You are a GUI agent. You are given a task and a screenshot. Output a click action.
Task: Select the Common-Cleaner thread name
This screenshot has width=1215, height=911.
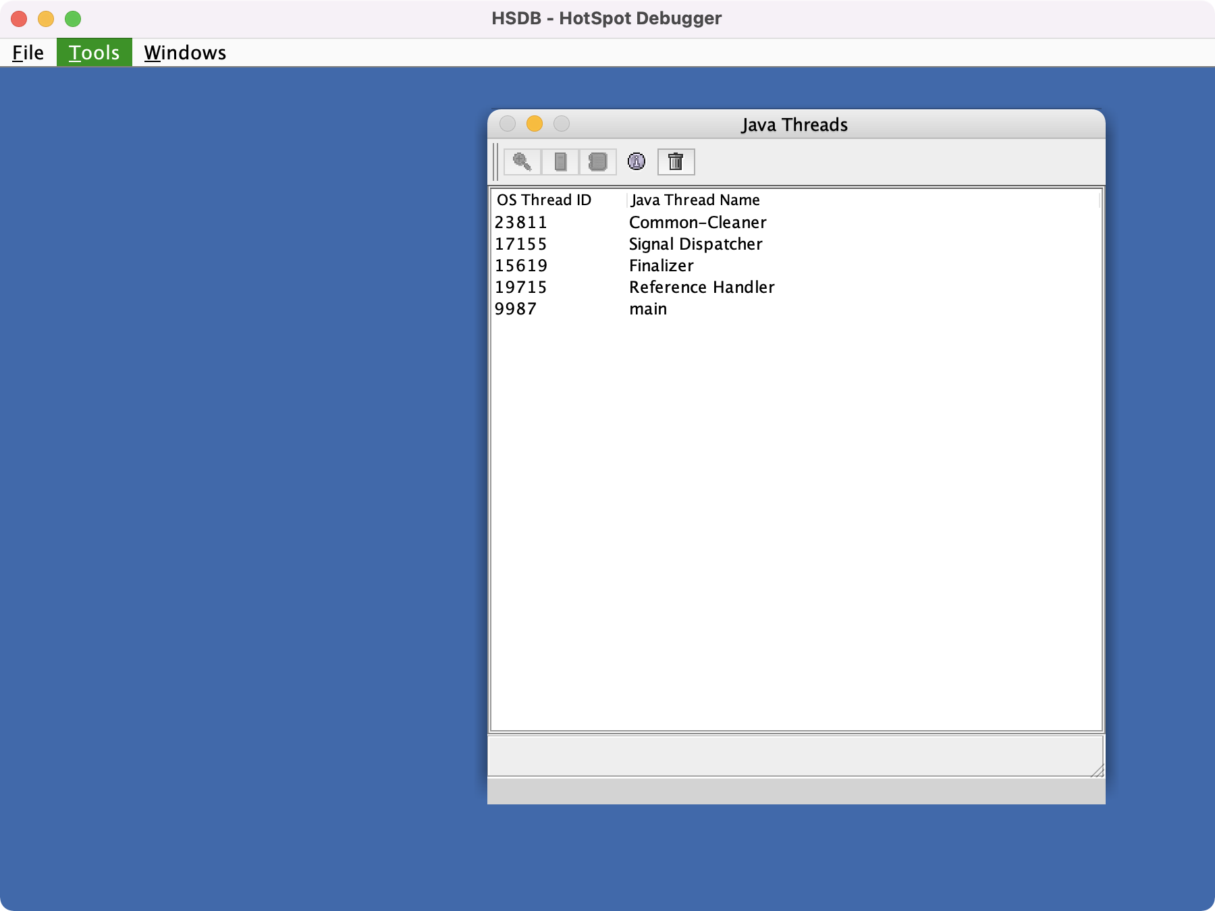pos(698,223)
